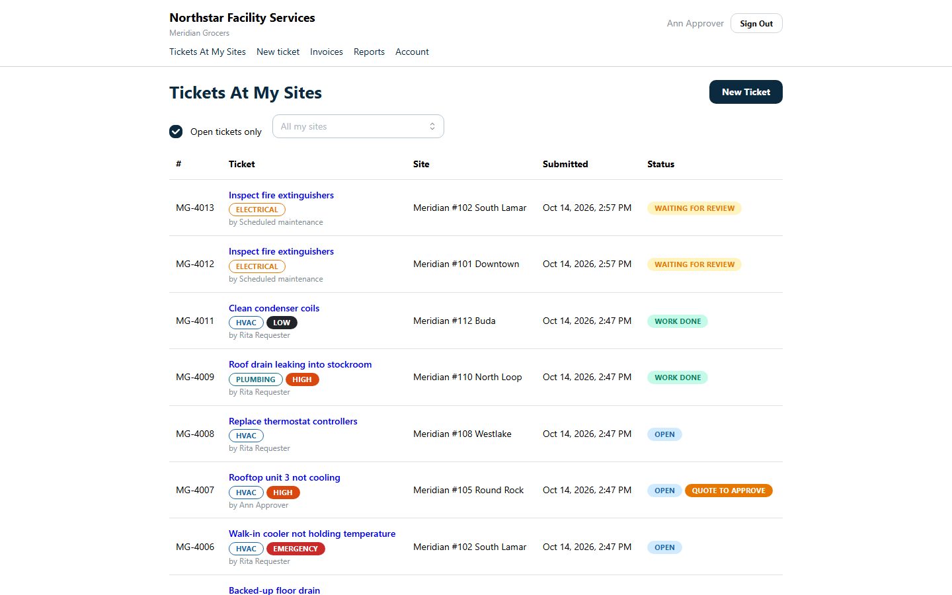
Task: Click HVAC tag on Replace thermostat controllers
Action: tap(246, 436)
